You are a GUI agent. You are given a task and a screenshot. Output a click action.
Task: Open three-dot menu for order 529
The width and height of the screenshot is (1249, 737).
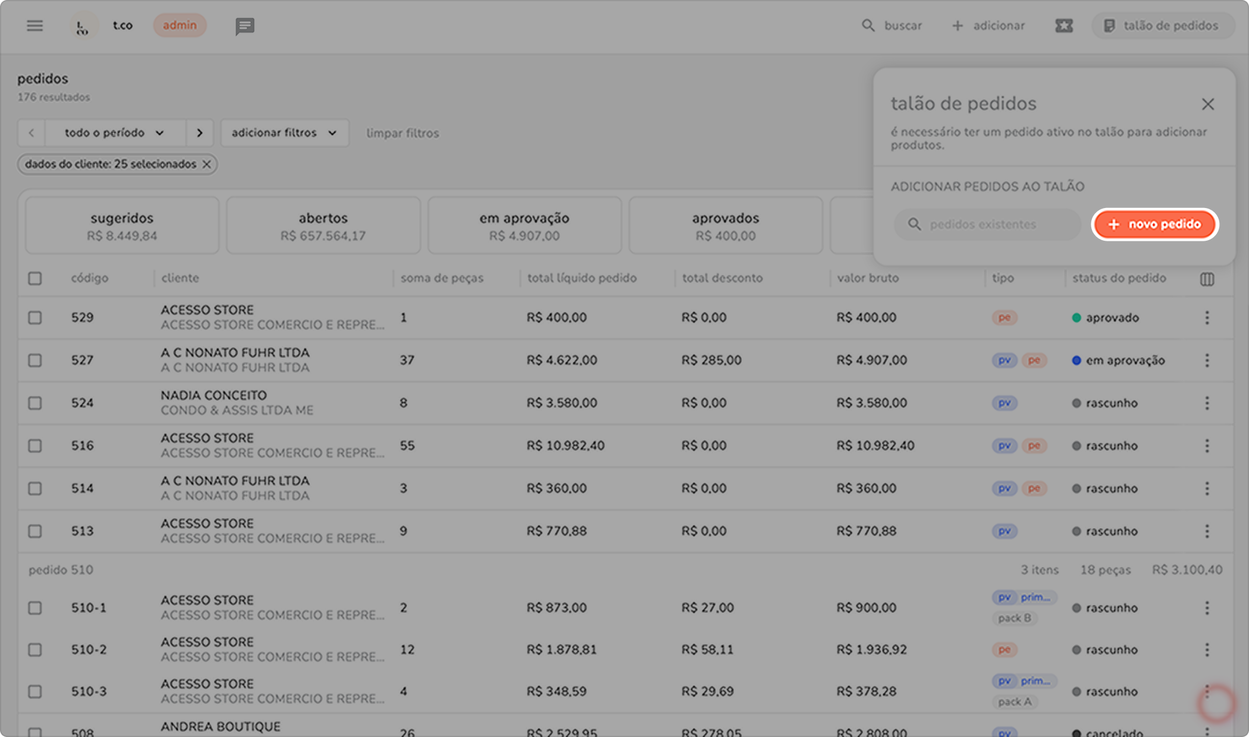pos(1207,317)
